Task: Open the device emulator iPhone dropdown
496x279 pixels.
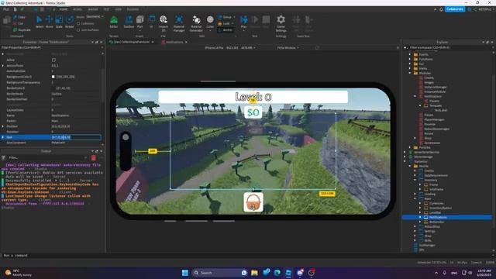Action: tap(230, 48)
